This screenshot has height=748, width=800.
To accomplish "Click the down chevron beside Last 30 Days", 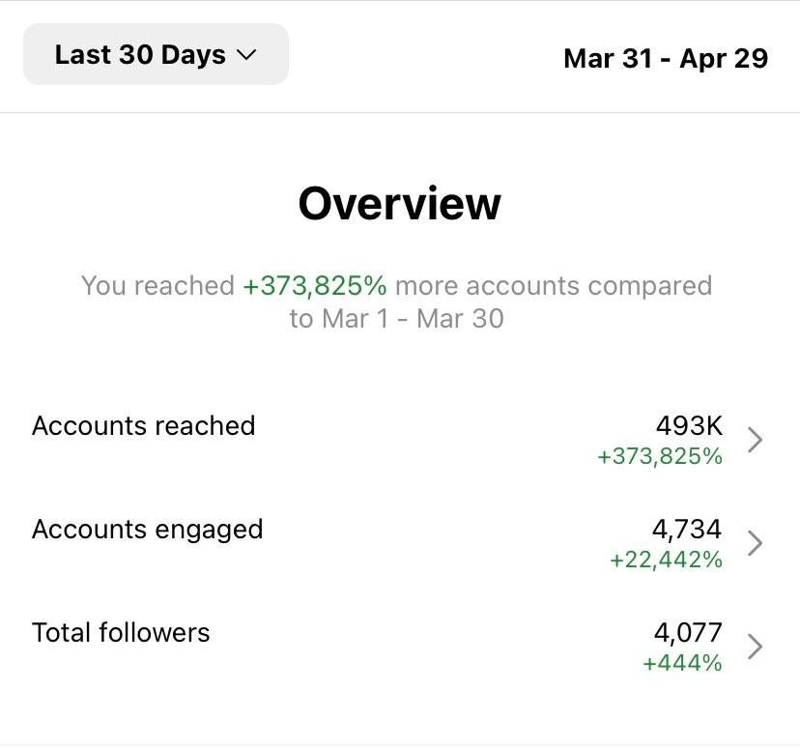I will pos(246,56).
